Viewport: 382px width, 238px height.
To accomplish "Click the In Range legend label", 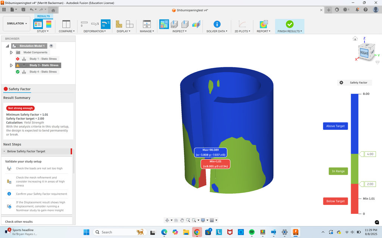I will (x=338, y=171).
